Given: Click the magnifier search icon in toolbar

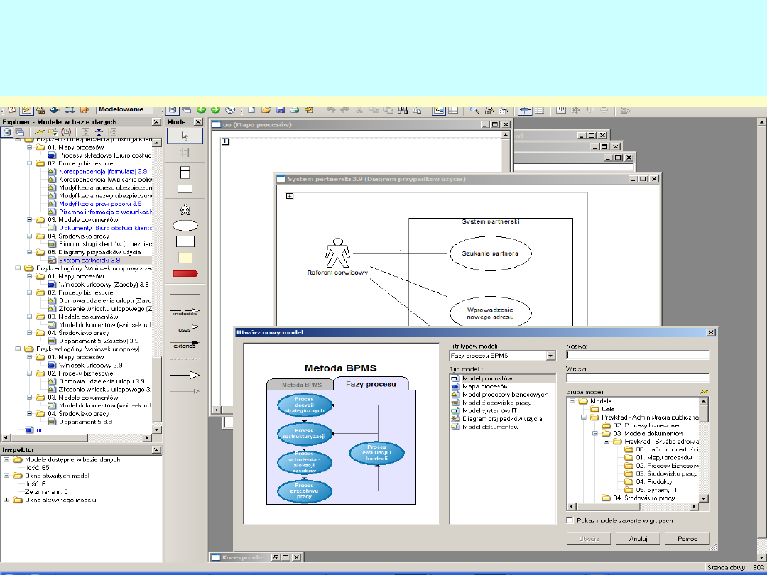Looking at the screenshot, I should pyautogui.click(x=474, y=110).
